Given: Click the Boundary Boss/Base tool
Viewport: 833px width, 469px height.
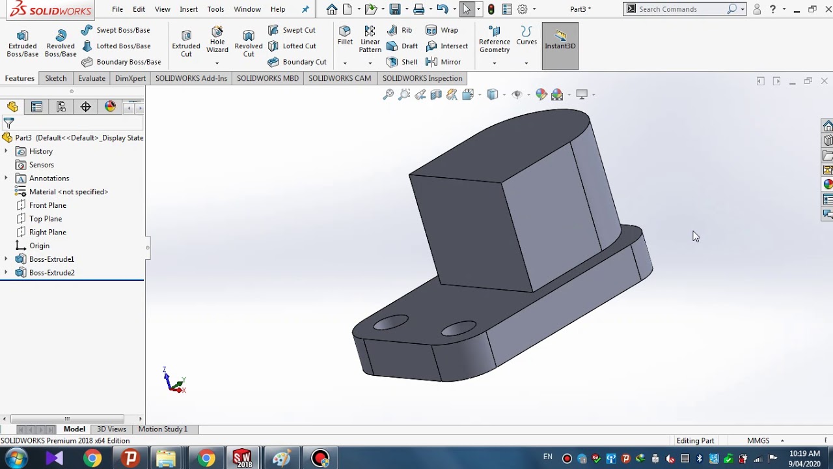Looking at the screenshot, I should (121, 62).
